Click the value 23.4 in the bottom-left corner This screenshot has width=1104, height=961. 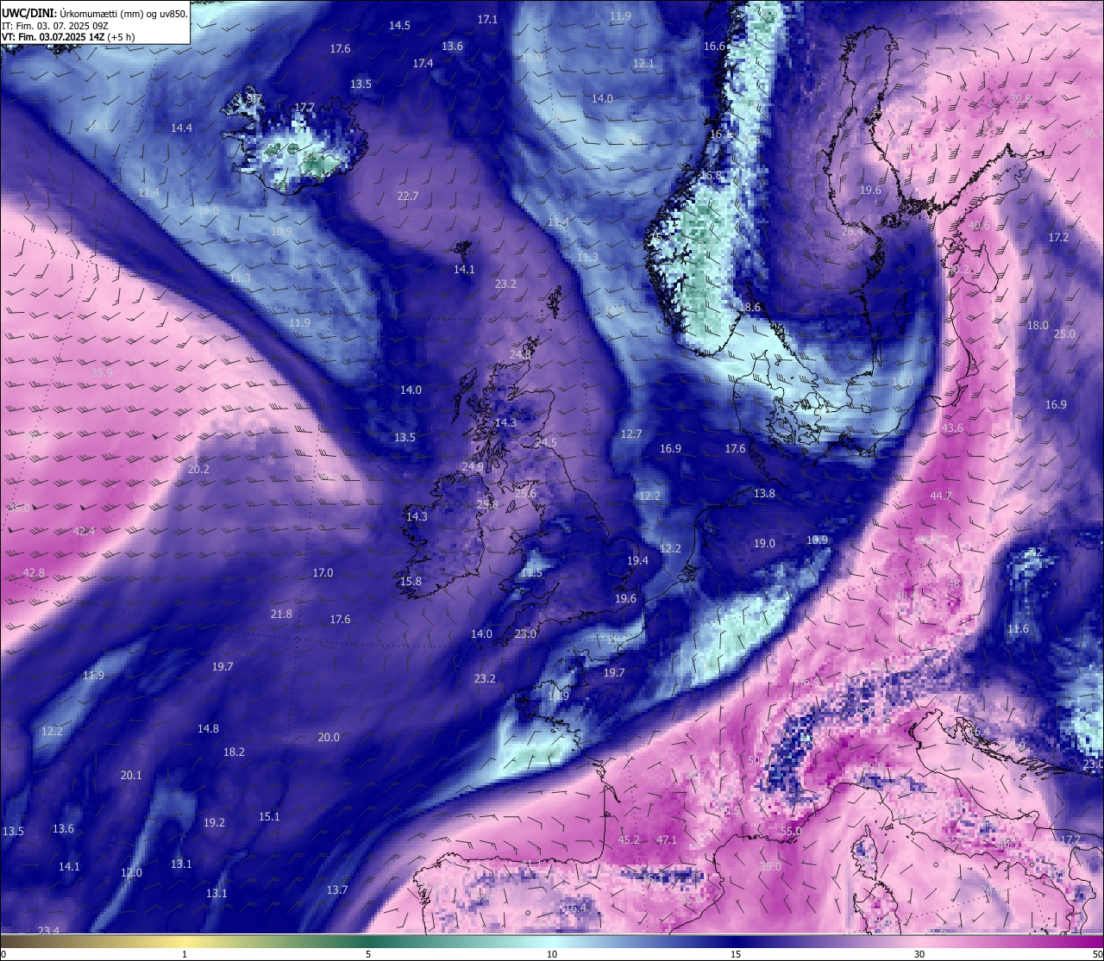(48, 931)
